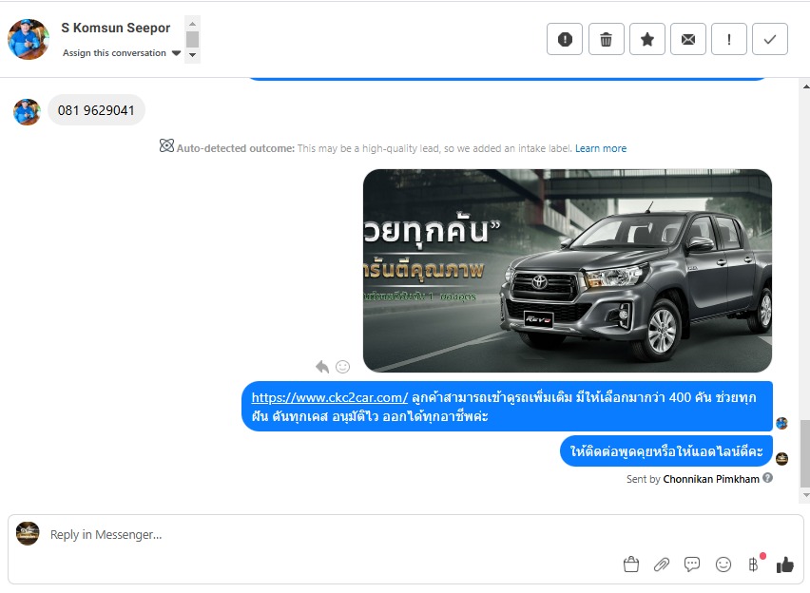Viewport: 810px width, 593px height.
Task: Click sender avatar beside phone number message
Action: (x=27, y=112)
